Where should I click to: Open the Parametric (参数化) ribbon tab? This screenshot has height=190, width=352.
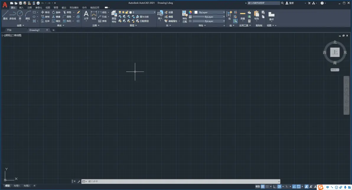pyautogui.click(x=39, y=8)
